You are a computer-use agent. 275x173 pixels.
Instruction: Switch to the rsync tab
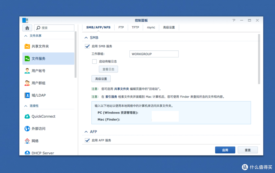(x=151, y=27)
